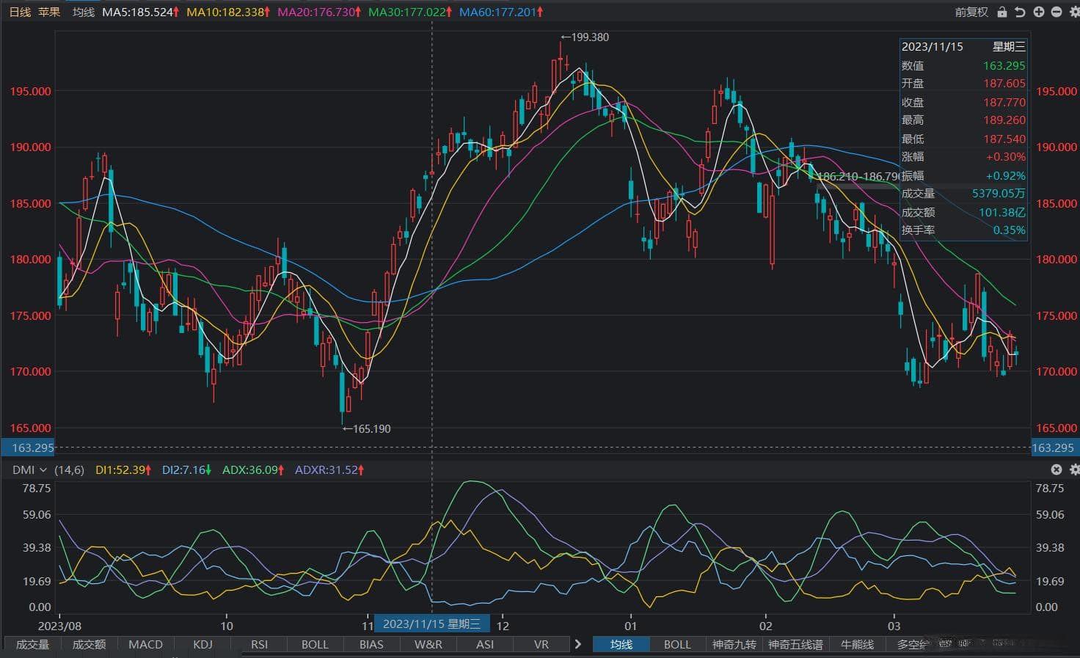Click the 186.210-186.790 price range label
The width and height of the screenshot is (1080, 658).
click(x=858, y=177)
